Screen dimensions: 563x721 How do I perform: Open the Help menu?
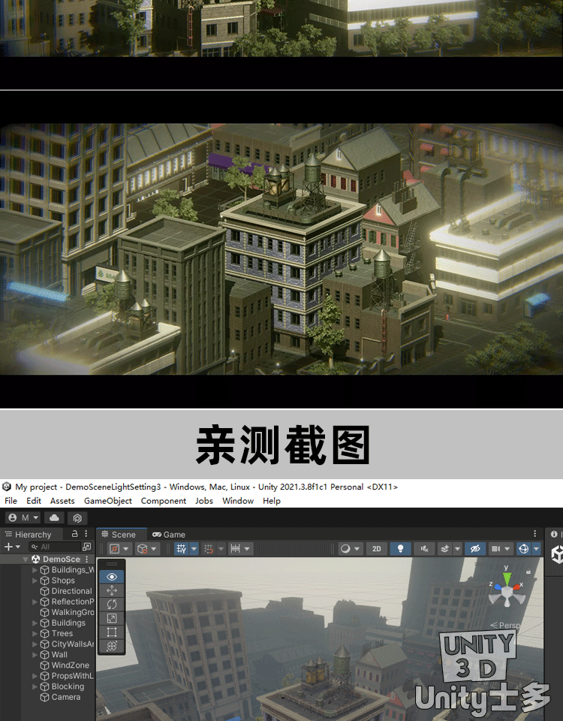(272, 501)
